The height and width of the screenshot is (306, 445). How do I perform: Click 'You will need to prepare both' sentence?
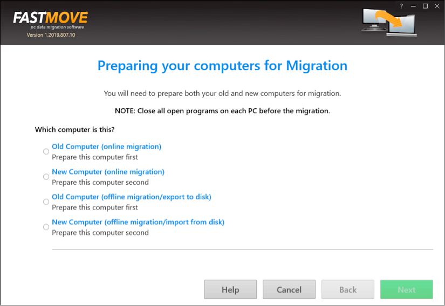pyautogui.click(x=222, y=93)
